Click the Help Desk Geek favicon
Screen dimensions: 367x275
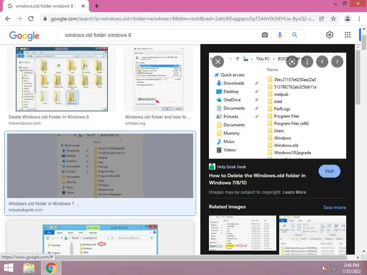pos(212,167)
